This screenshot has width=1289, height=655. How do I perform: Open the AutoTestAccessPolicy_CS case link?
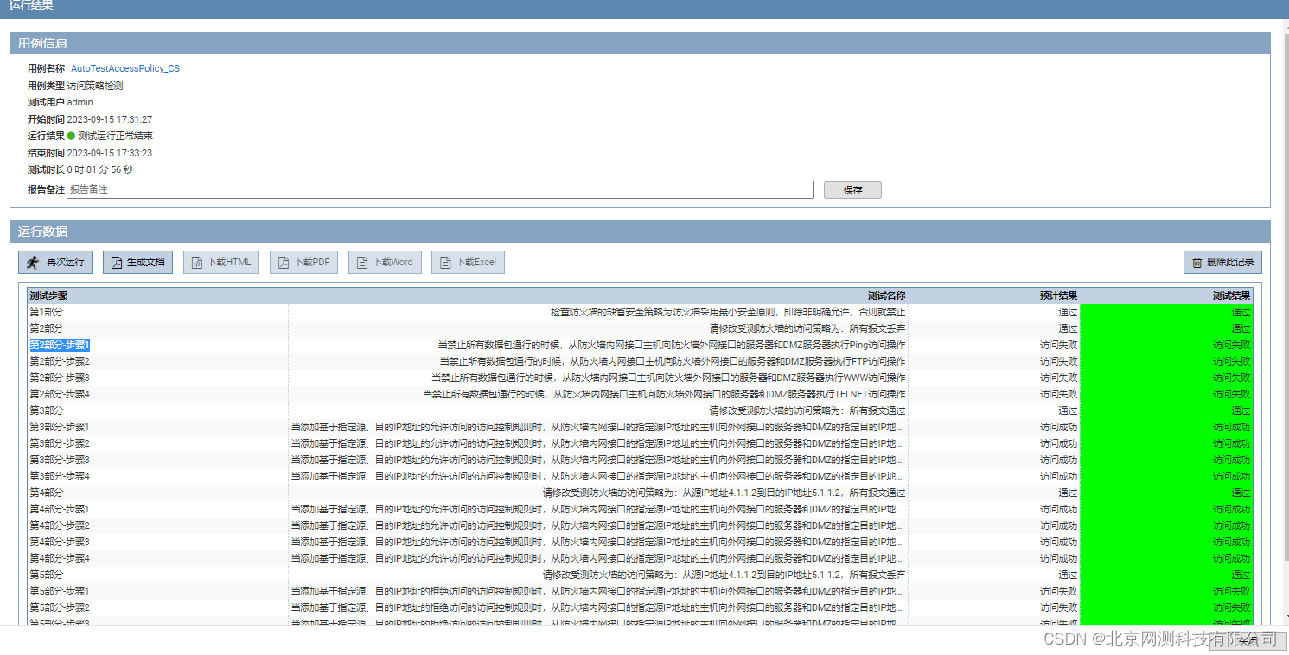tap(125, 68)
